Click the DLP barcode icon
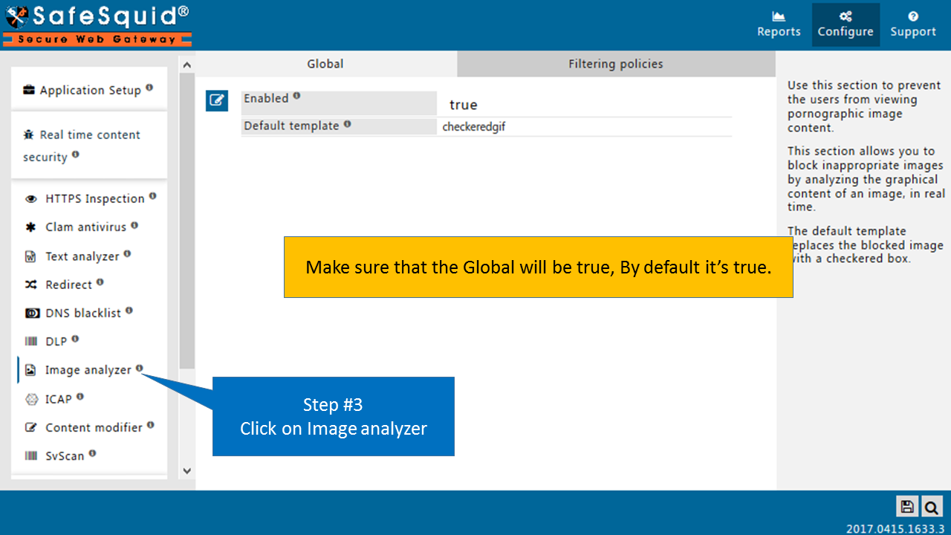 pos(31,342)
